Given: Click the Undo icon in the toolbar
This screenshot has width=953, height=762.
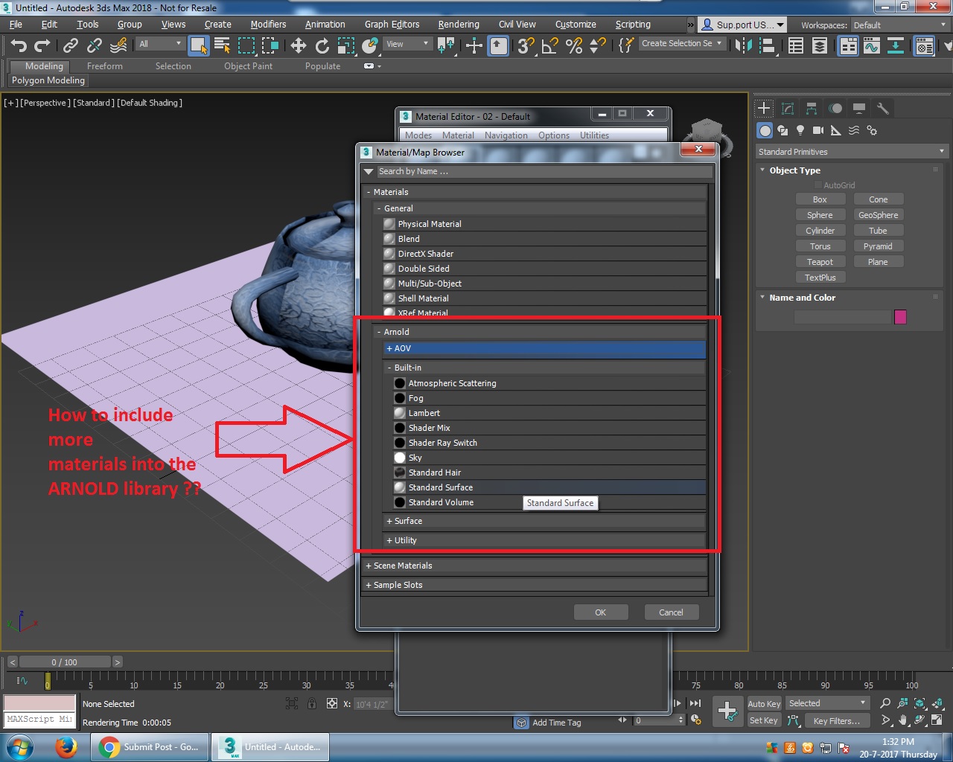Looking at the screenshot, I should pos(18,46).
